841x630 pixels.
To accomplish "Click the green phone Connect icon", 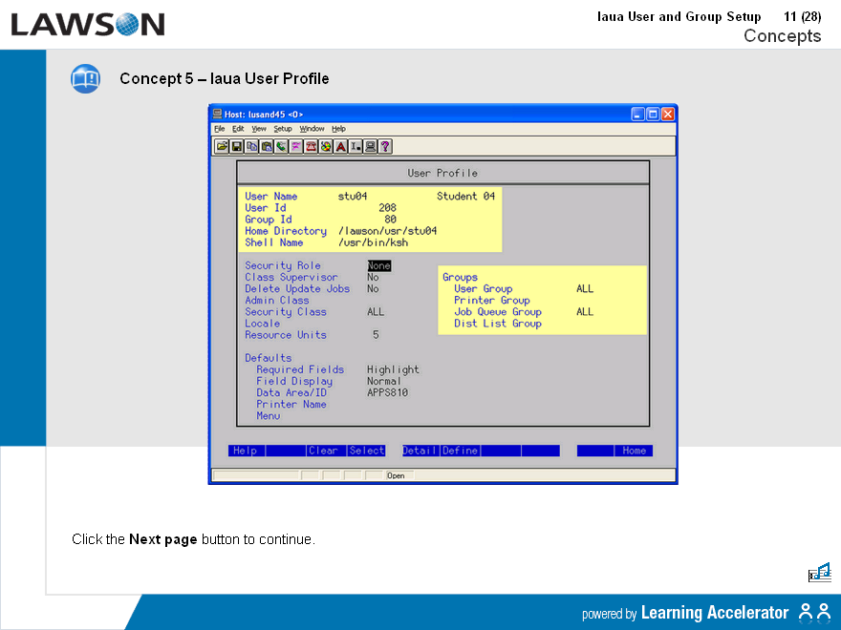I will 281,146.
